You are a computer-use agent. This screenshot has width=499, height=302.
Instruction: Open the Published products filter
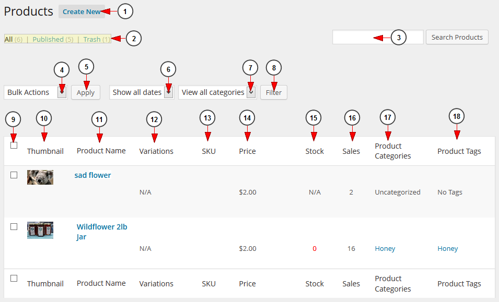point(53,39)
